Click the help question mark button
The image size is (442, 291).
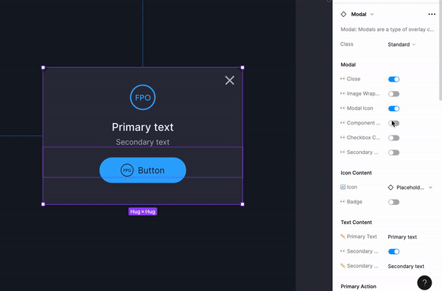click(424, 283)
